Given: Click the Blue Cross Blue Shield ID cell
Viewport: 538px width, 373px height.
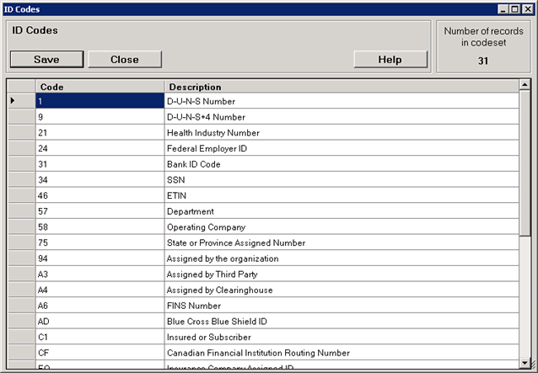Looking at the screenshot, I should click(341, 322).
